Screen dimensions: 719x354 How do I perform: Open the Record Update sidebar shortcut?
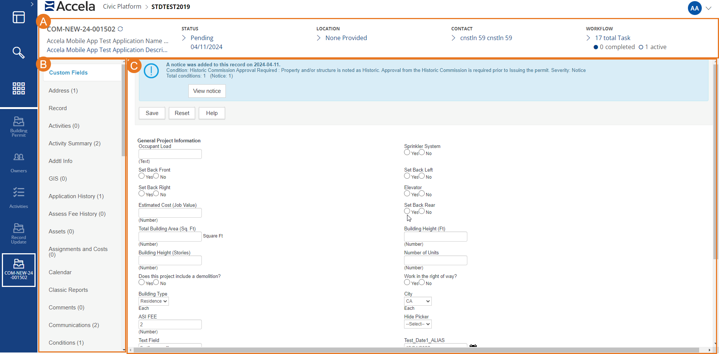tap(18, 233)
